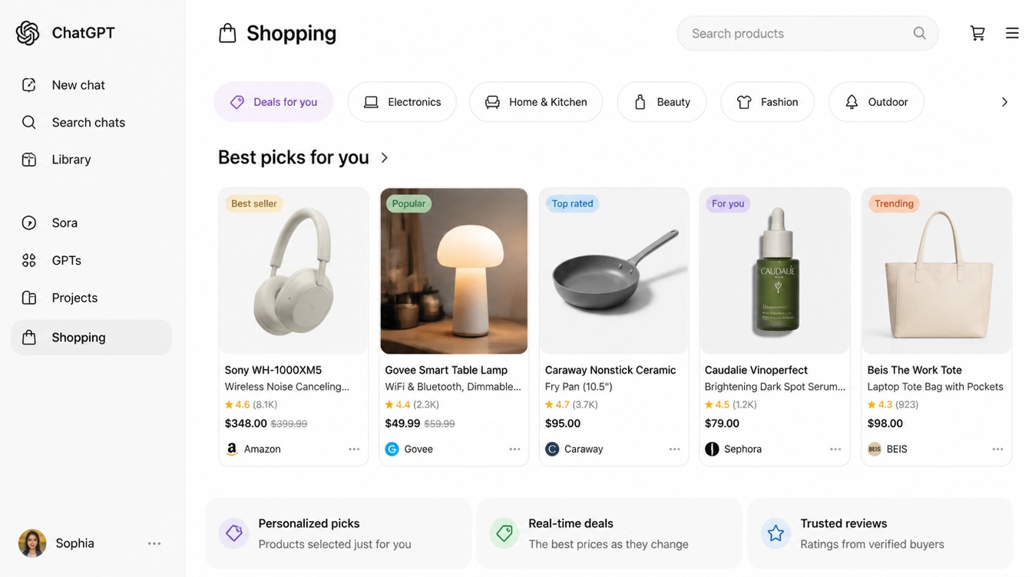Select the Electronics category chip
The width and height of the screenshot is (1032, 577).
pos(402,102)
